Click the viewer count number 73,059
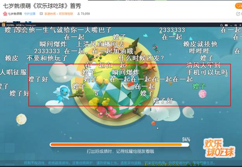This screenshot has width=242, height=167. [x=85, y=14]
